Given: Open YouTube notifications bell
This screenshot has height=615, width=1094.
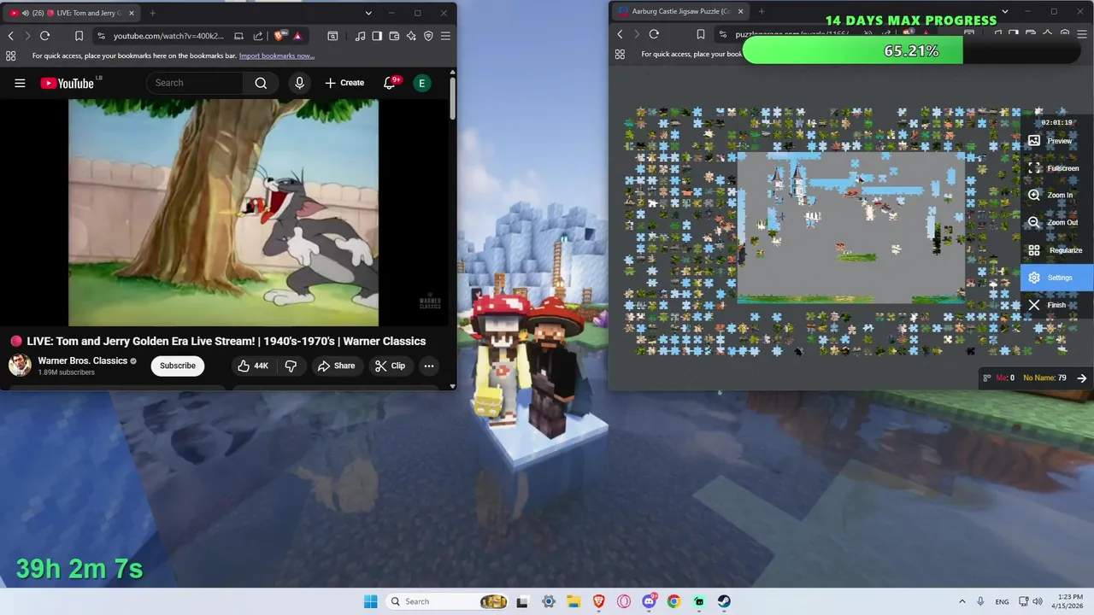Looking at the screenshot, I should click(391, 83).
